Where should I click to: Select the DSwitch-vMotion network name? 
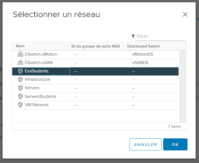[x=41, y=54]
